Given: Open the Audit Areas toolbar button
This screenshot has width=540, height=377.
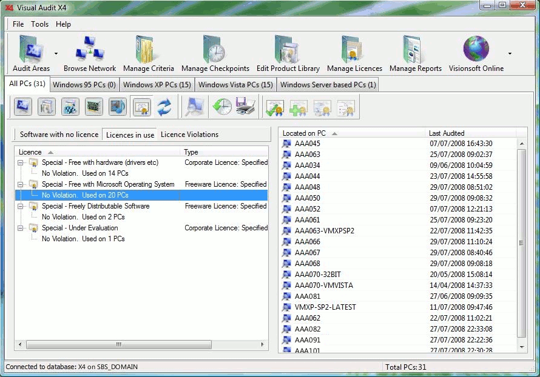Looking at the screenshot, I should click(x=31, y=53).
